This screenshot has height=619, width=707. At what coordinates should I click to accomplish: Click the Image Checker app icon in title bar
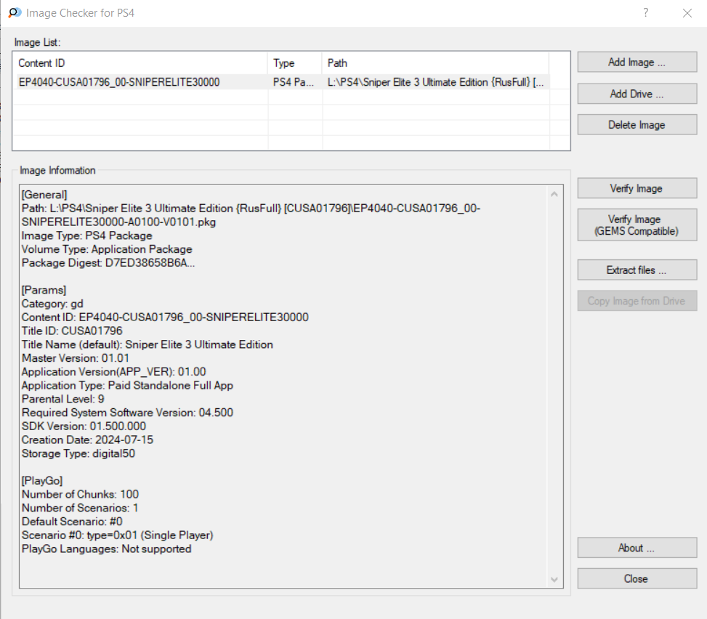[15, 13]
